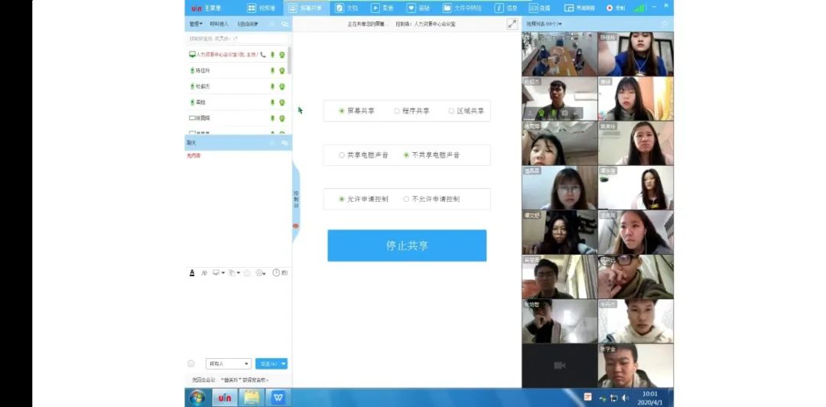826x407 pixels.
Task: Toggle camera of host conference room row
Action: click(x=281, y=55)
